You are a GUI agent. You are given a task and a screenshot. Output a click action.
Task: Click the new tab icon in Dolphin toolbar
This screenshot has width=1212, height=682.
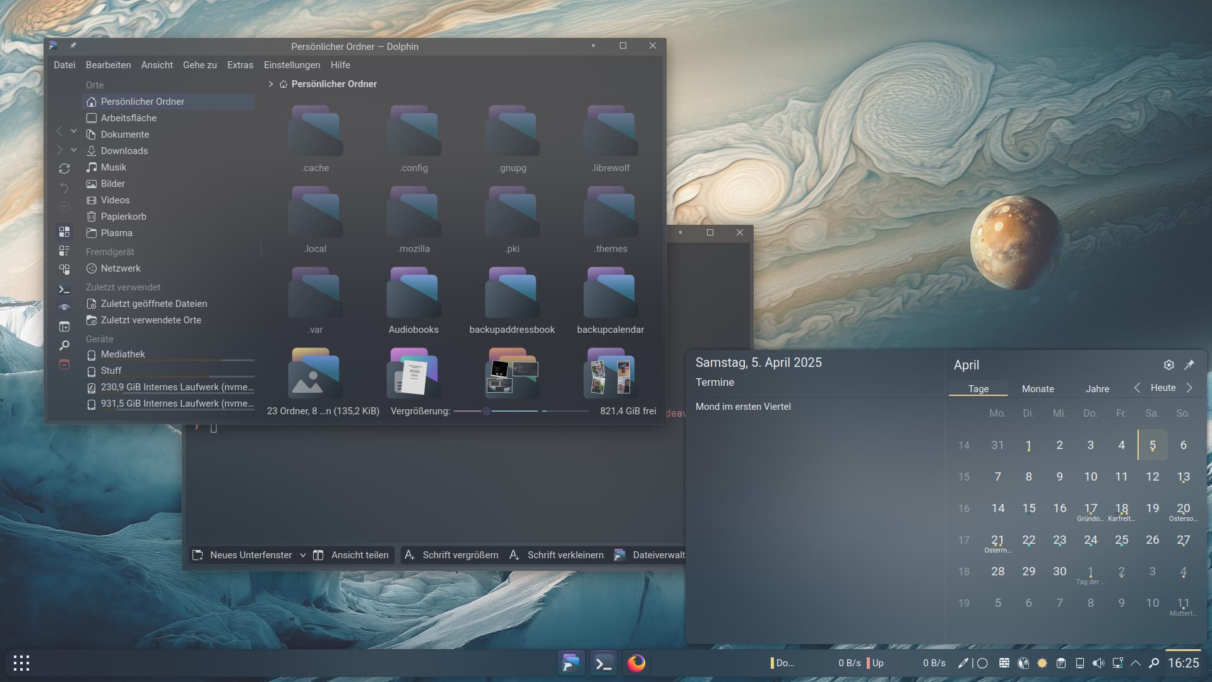pos(64,326)
